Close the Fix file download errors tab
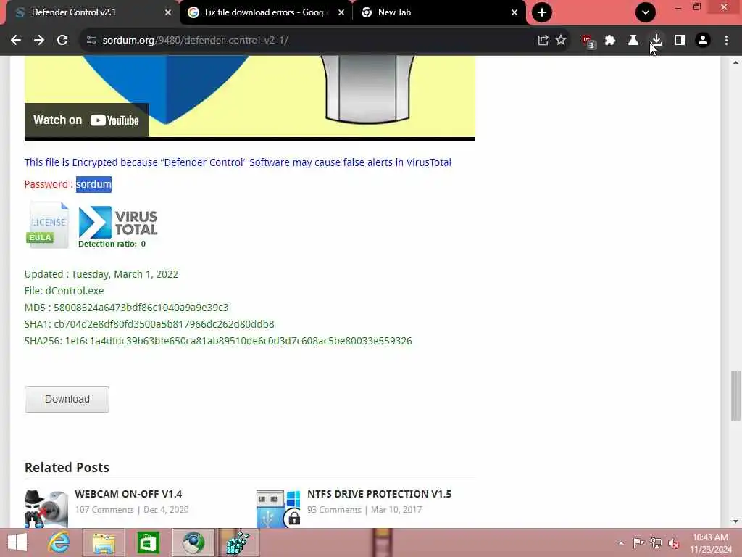 pos(341,13)
